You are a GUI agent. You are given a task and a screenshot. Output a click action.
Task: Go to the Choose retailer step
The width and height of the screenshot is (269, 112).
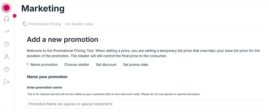pyautogui.click(x=77, y=65)
